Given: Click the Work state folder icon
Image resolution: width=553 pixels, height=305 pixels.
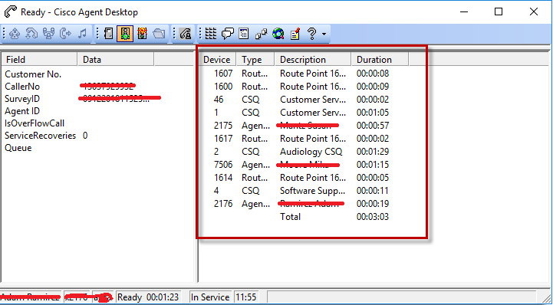Looking at the screenshot, I should 159,34.
